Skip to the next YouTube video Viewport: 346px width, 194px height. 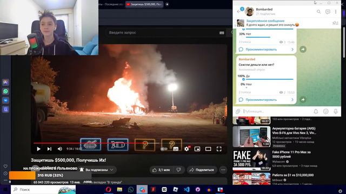[49, 149]
